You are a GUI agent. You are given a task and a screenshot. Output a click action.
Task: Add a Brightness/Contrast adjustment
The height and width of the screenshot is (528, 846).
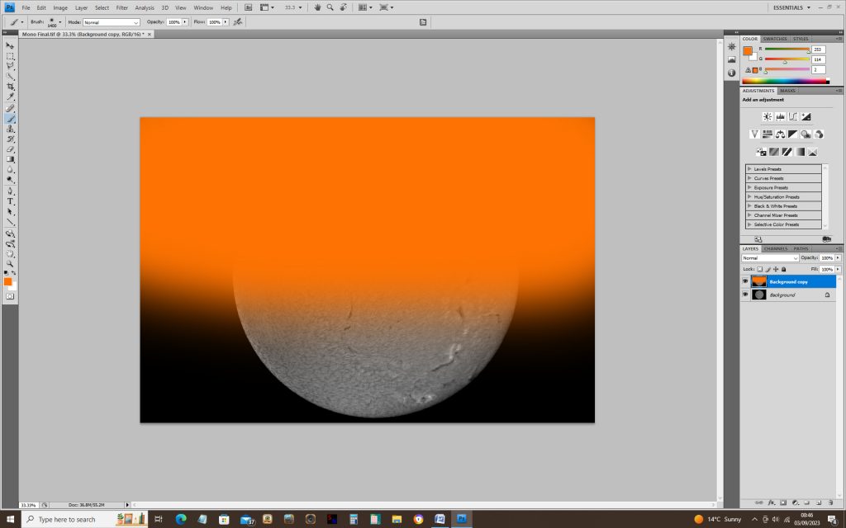(x=768, y=116)
